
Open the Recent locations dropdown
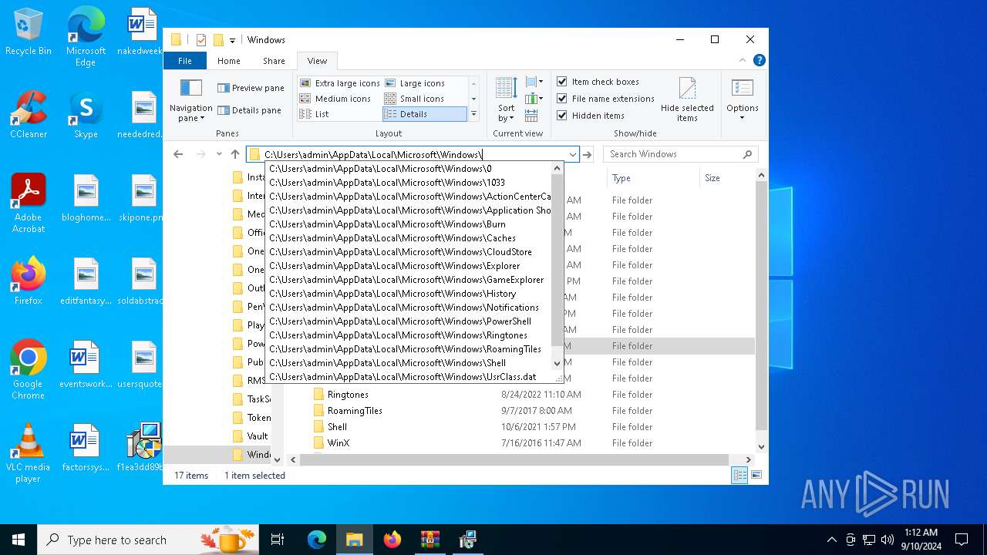click(x=219, y=154)
